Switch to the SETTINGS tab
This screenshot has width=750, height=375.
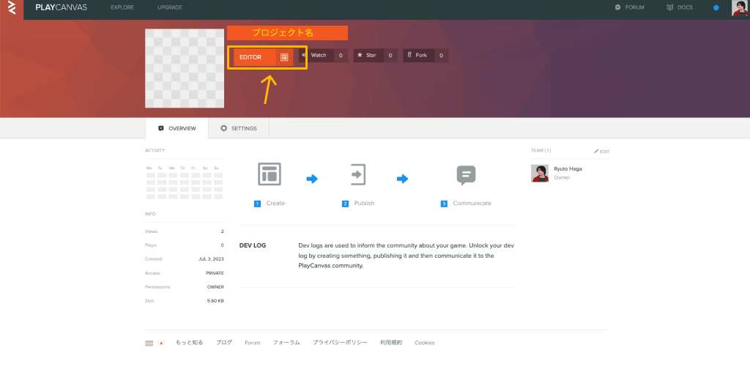pos(239,128)
